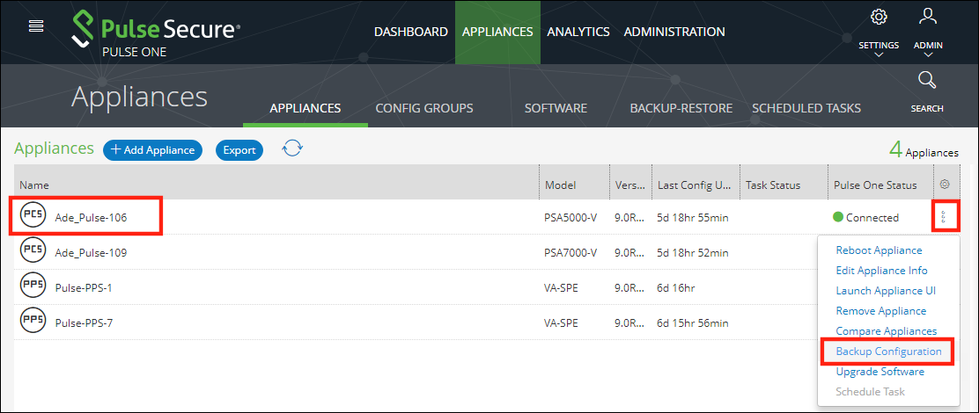This screenshot has width=979, height=413.
Task: Click the PPS icon for Pulse-PPS-7
Action: tap(33, 322)
